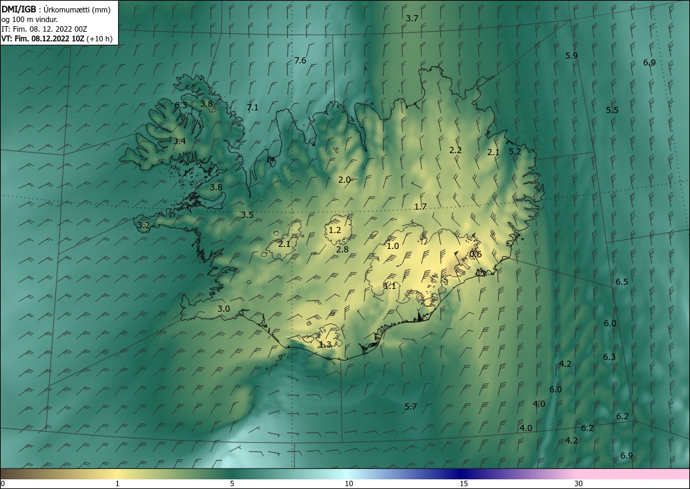Select the bold 'VT: Fim. 08.12.2022 10Z' line
The width and height of the screenshot is (690, 489).
[43, 39]
